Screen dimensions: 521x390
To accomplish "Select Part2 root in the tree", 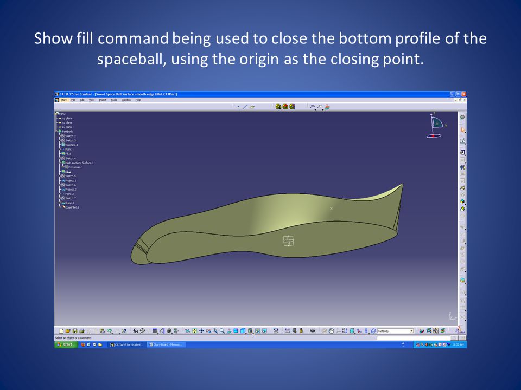I will (x=61, y=114).
